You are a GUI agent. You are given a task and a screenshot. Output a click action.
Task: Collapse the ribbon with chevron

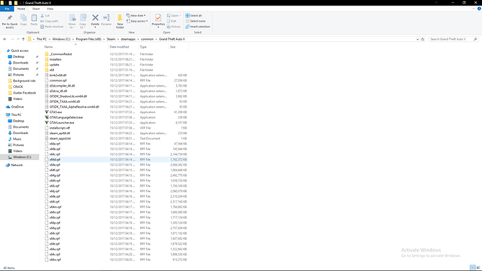pyautogui.click(x=474, y=9)
